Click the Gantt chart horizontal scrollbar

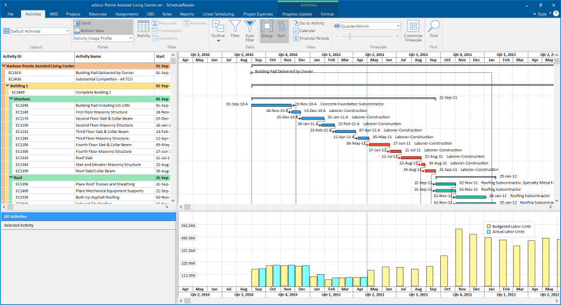187,206
